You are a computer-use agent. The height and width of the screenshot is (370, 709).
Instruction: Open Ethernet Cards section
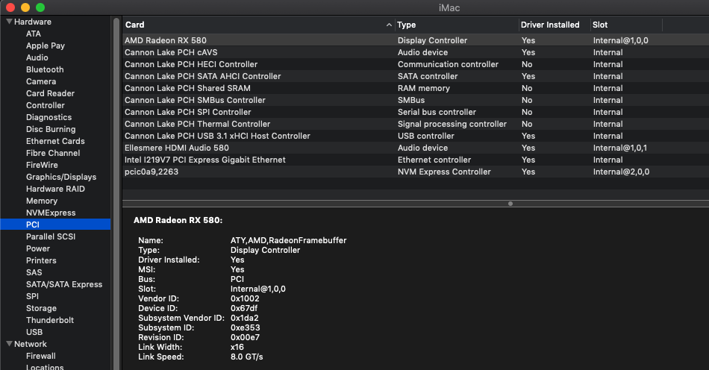pyautogui.click(x=55, y=141)
